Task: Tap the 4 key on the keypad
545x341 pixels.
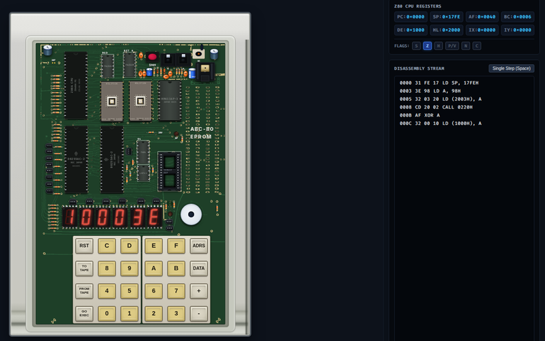Action: pyautogui.click(x=107, y=291)
